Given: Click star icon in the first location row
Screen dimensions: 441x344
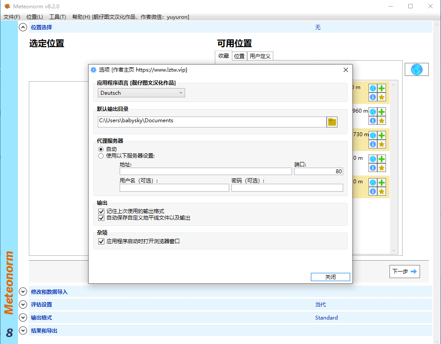Looking at the screenshot, I should pos(382,97).
